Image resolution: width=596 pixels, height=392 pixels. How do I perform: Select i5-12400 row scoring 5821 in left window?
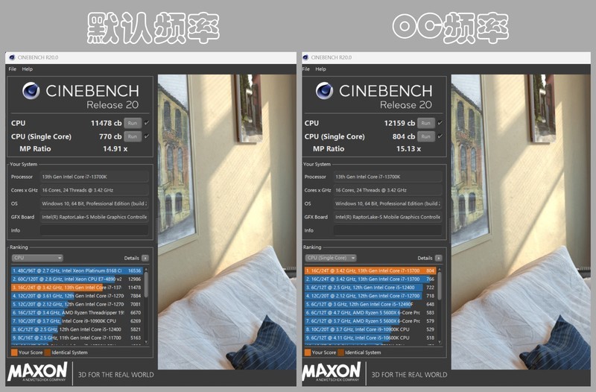coord(77,329)
